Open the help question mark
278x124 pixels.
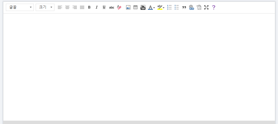[214, 7]
